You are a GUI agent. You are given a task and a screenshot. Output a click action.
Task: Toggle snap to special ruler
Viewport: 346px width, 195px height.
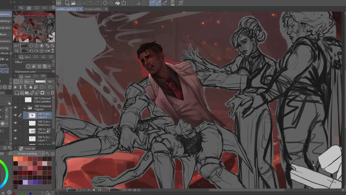(x=159, y=3)
